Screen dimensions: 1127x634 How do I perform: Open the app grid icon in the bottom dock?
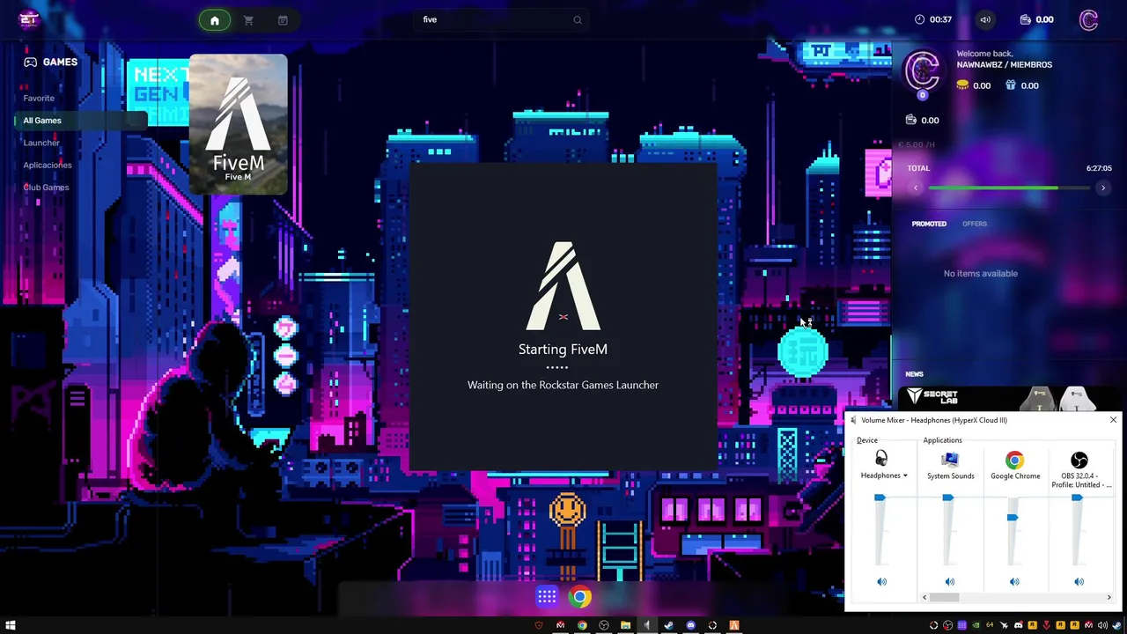[x=547, y=597]
